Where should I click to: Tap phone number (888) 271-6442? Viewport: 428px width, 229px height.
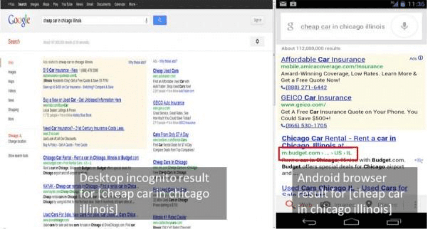(x=306, y=88)
